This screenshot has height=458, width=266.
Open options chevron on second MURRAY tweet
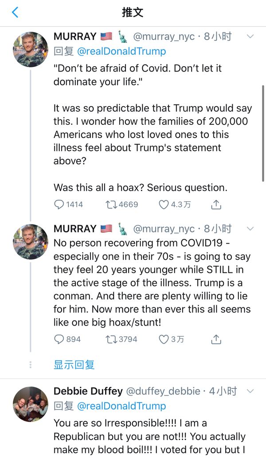(250, 229)
